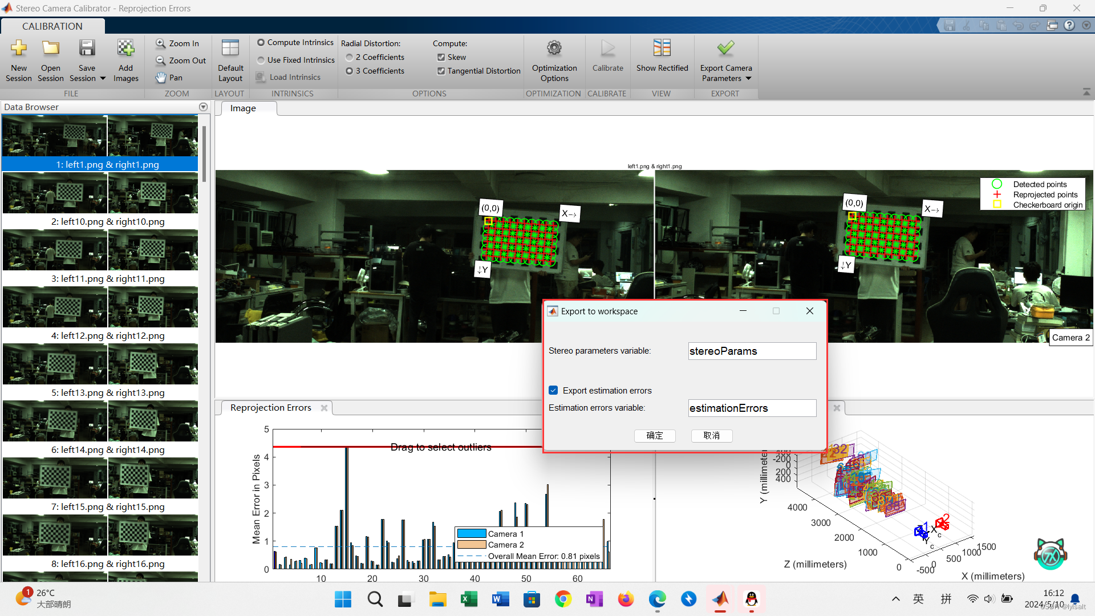This screenshot has height=616, width=1095.
Task: Click the Data Browser vertical scrollbar
Action: 204,154
